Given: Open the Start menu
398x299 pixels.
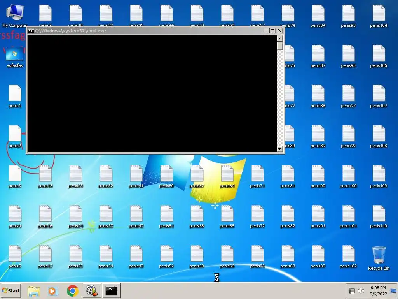Looking at the screenshot, I should click(10, 290).
